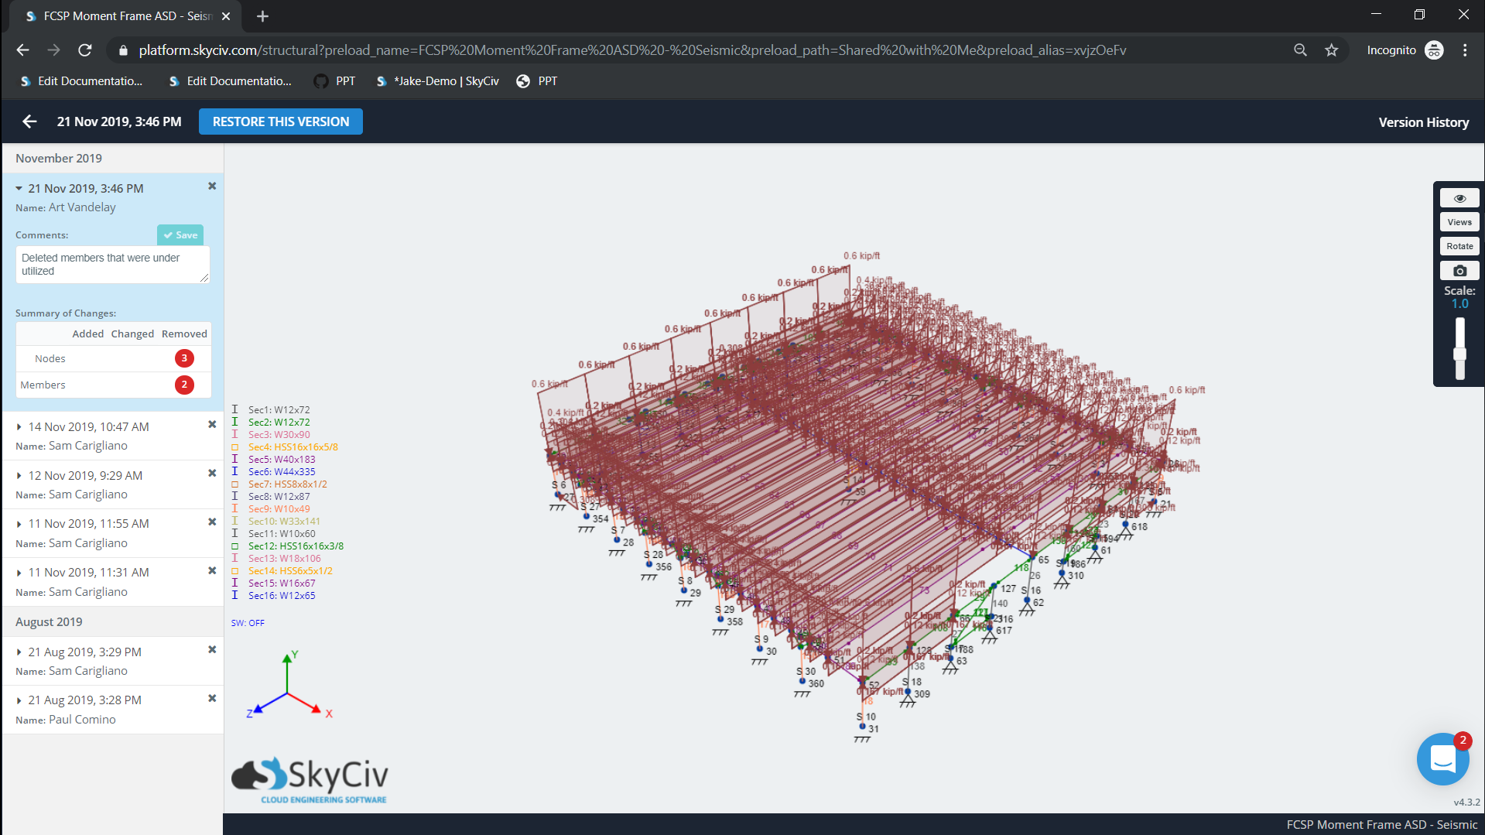Screen dimensions: 1485x835
Task: Expand the 14 Nov 2019, 10:47 AM version entry
Action: coord(19,426)
